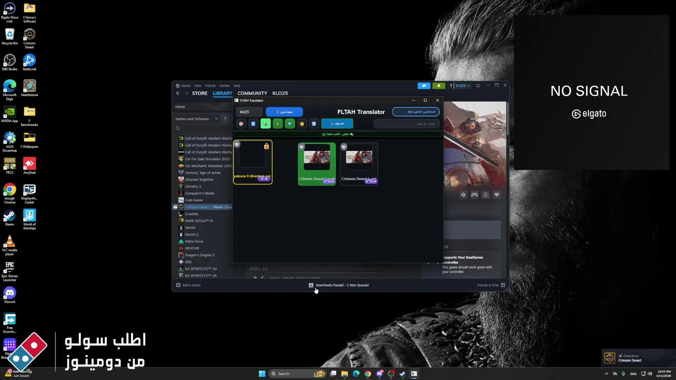The width and height of the screenshot is (676, 380).
Task: Open favorites with the yellow star icon
Action: (x=302, y=123)
